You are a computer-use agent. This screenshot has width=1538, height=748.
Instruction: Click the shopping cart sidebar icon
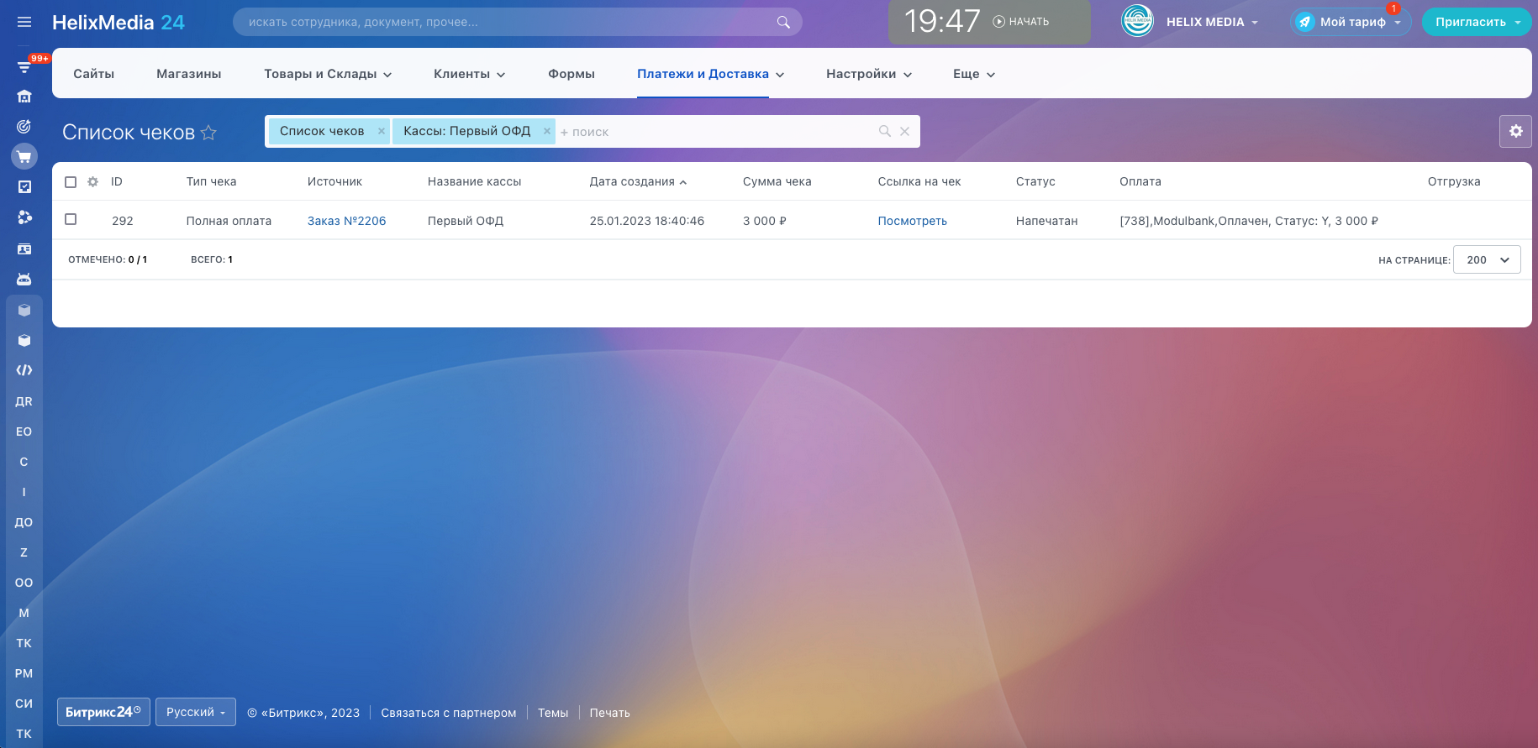24,157
